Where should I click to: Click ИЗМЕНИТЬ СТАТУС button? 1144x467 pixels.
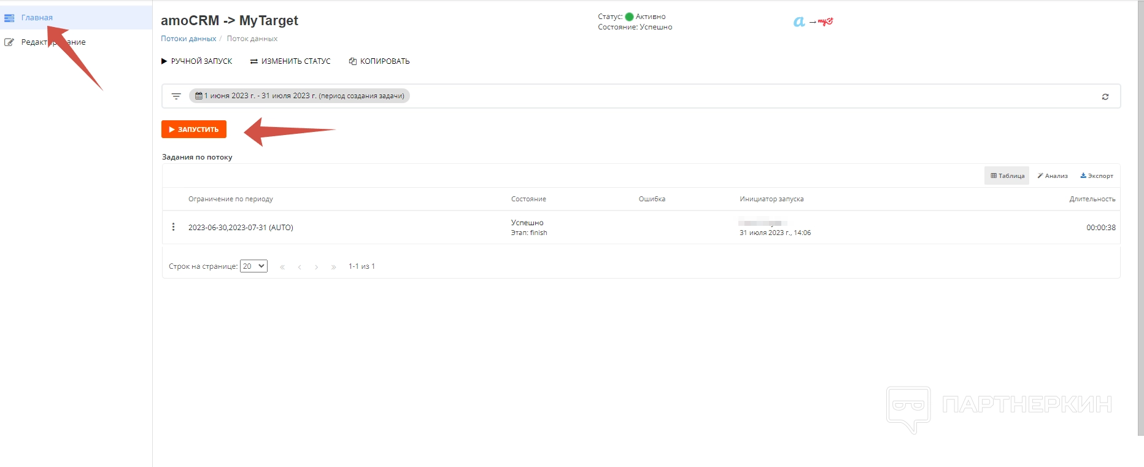(290, 61)
